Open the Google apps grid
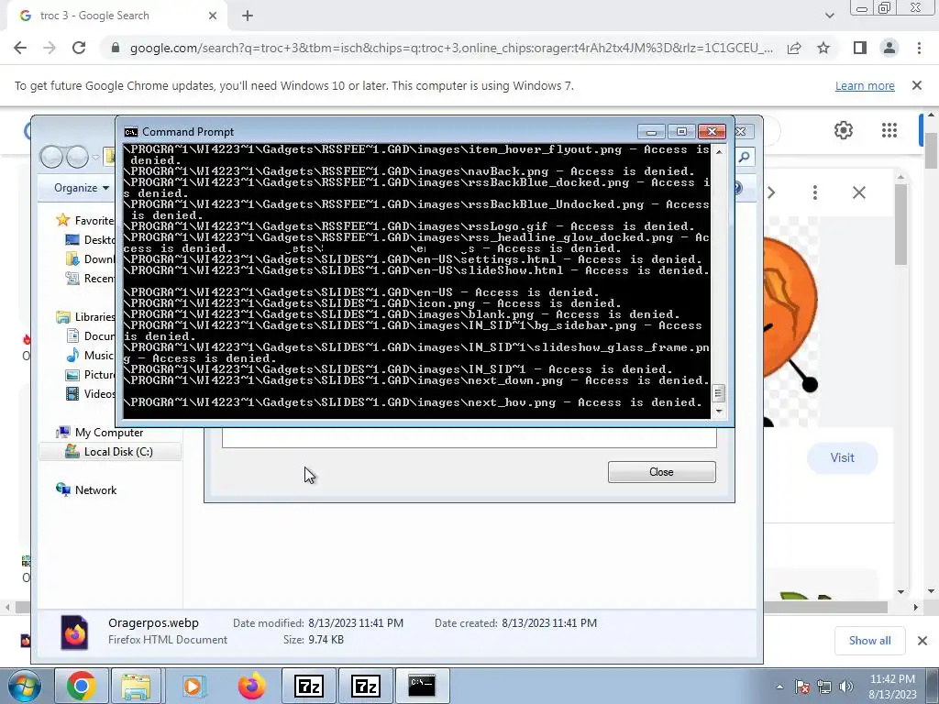 889,130
